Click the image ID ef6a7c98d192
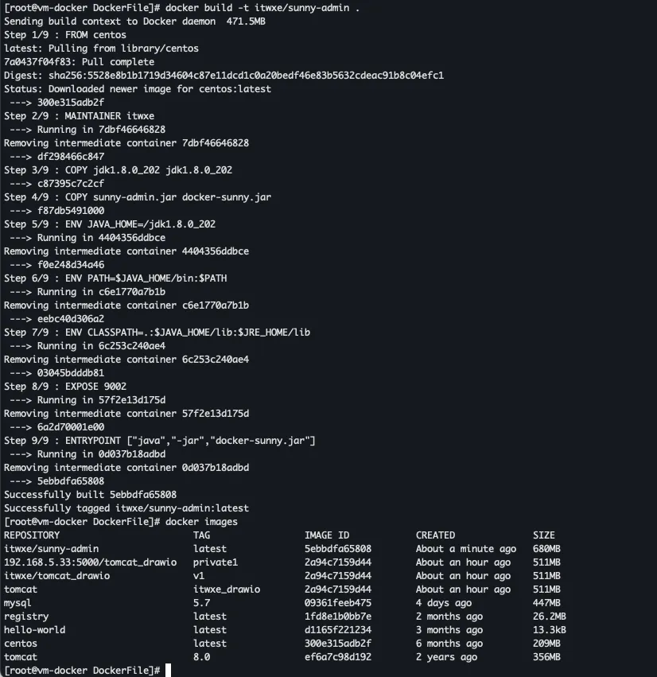 pyautogui.click(x=338, y=657)
